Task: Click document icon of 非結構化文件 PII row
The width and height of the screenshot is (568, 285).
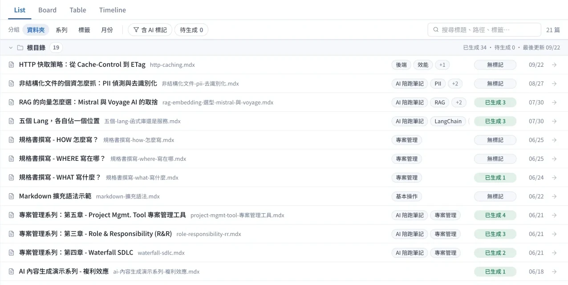Action: tap(12, 84)
